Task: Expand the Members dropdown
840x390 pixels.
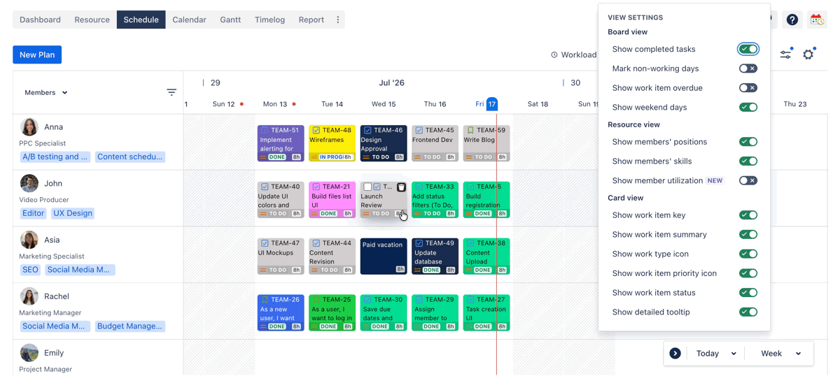Action: pos(46,92)
